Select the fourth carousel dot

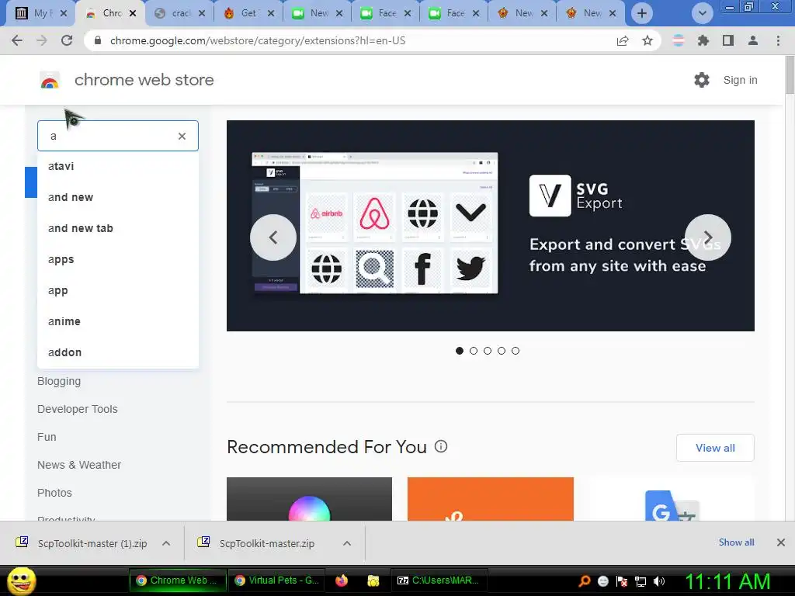[x=502, y=351]
